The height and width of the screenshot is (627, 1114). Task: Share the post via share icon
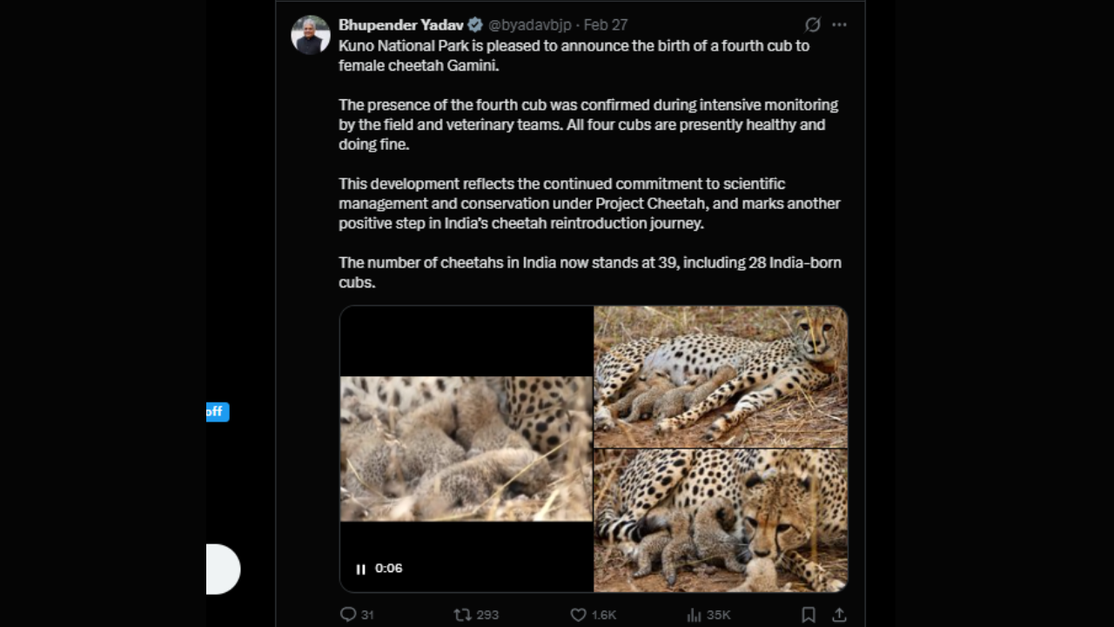tap(839, 615)
